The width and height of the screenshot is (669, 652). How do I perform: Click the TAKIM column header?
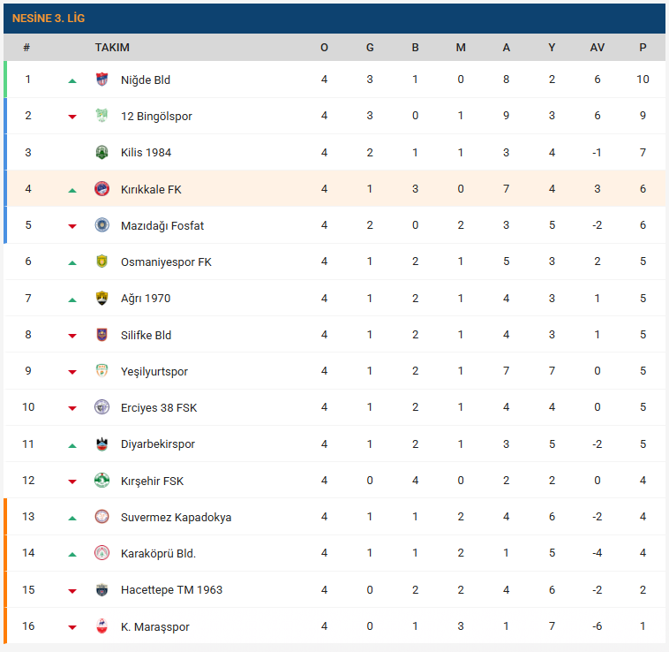(x=112, y=48)
